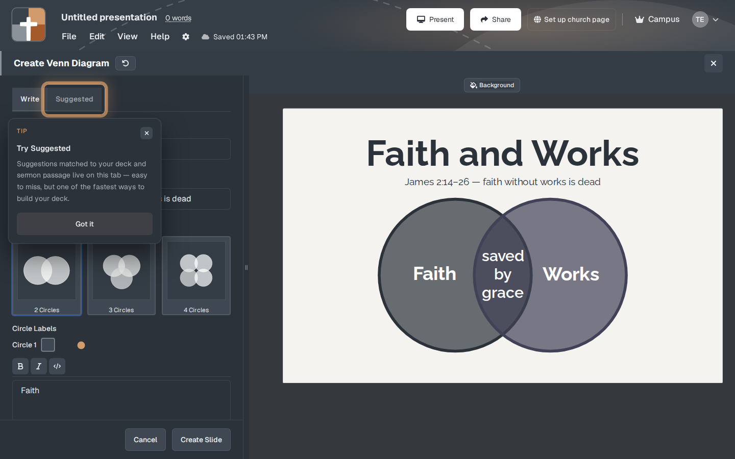This screenshot has width=735, height=459.
Task: Toggle italic formatting for label
Action: click(39, 366)
